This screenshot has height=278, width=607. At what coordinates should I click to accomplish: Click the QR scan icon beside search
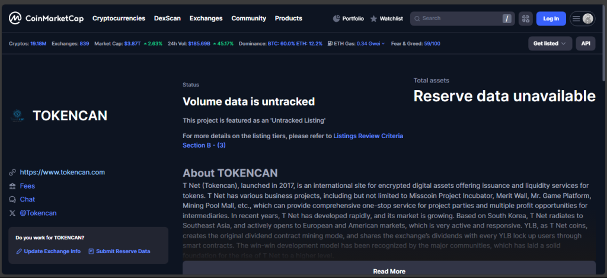(x=525, y=18)
